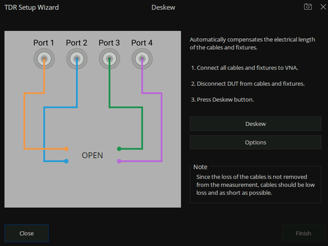Click the Port 1 connector icon
Viewport: 328px width, 246px height.
click(x=44, y=59)
